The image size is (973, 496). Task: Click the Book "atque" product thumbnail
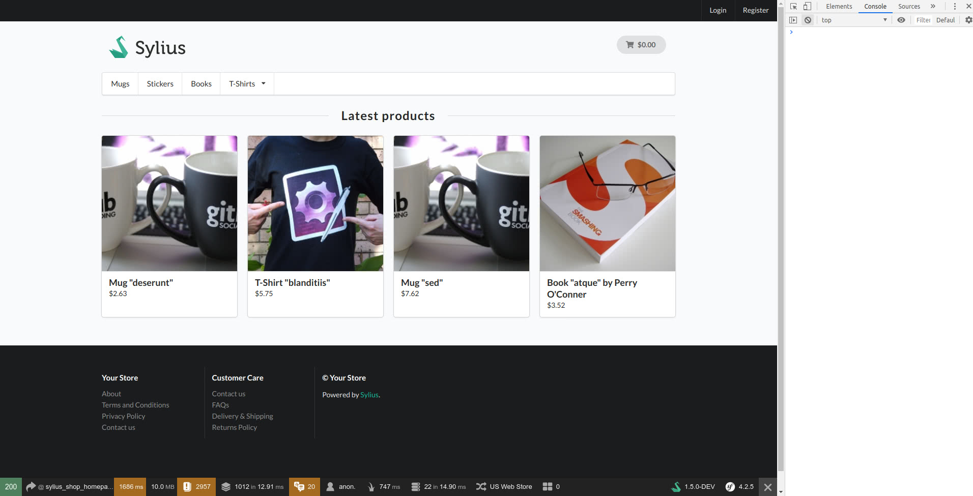tap(607, 203)
